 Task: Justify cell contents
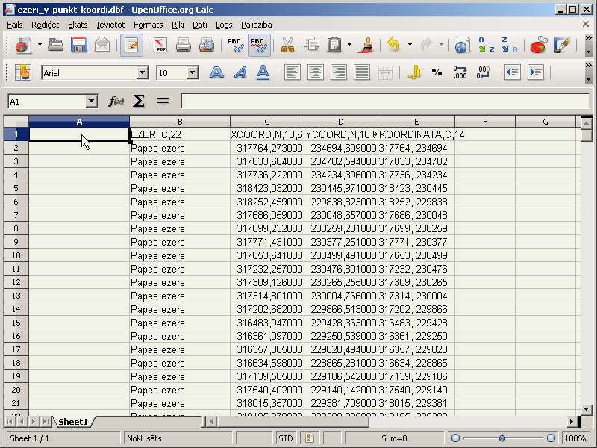pyautogui.click(x=362, y=72)
